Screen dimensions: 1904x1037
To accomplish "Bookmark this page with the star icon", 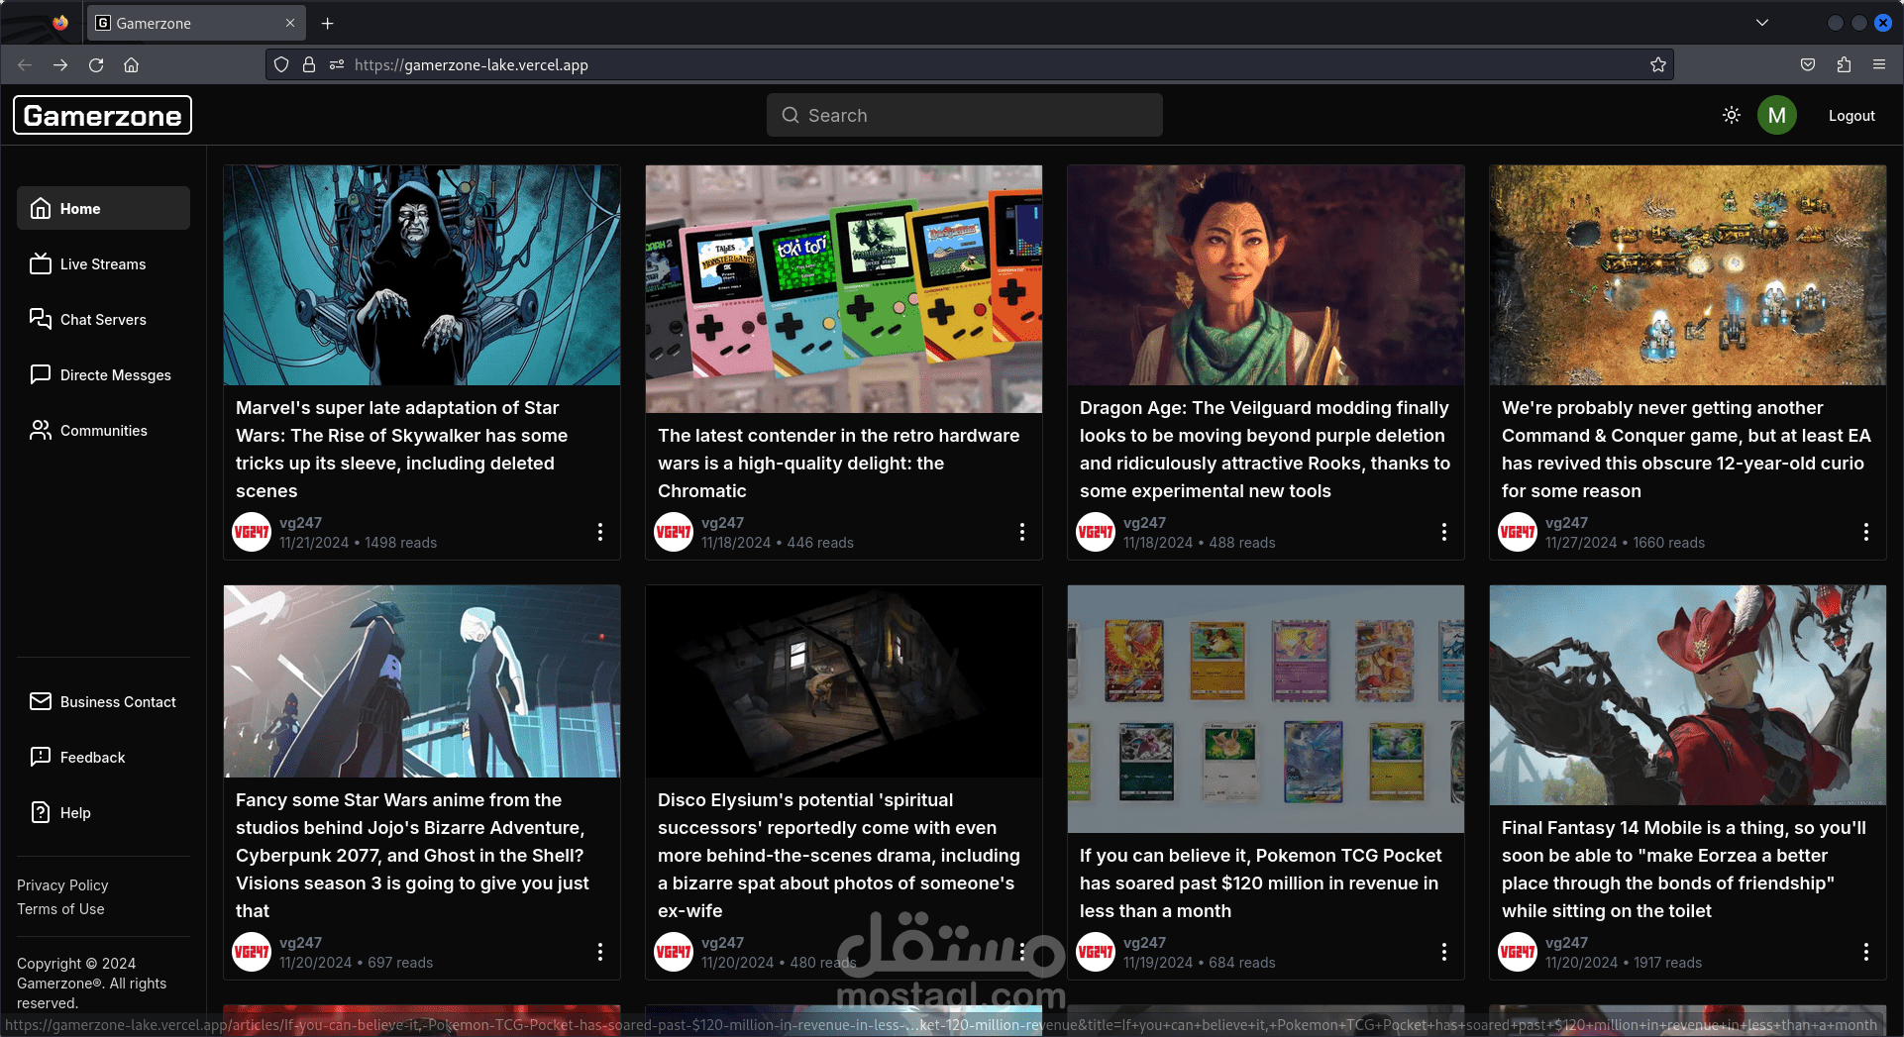I will pyautogui.click(x=1658, y=64).
